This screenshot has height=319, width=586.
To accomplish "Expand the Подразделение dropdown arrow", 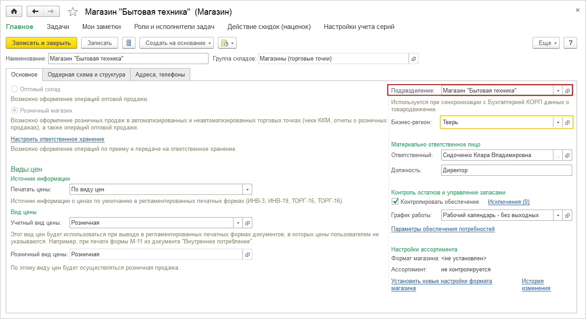I will (558, 90).
